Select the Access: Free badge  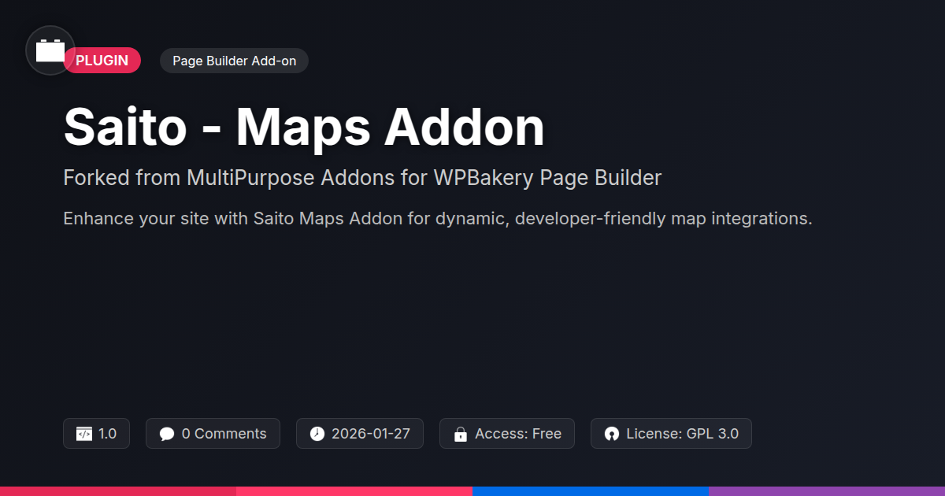point(507,434)
